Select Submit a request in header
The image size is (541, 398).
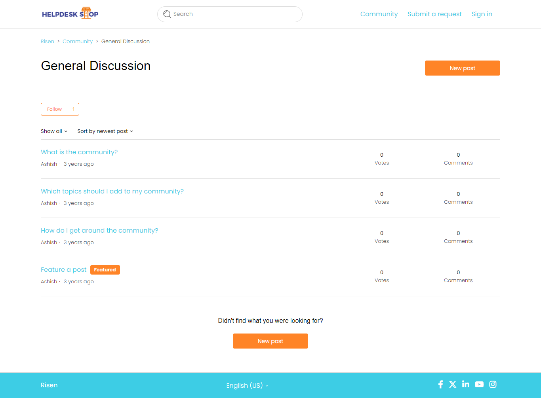point(434,14)
